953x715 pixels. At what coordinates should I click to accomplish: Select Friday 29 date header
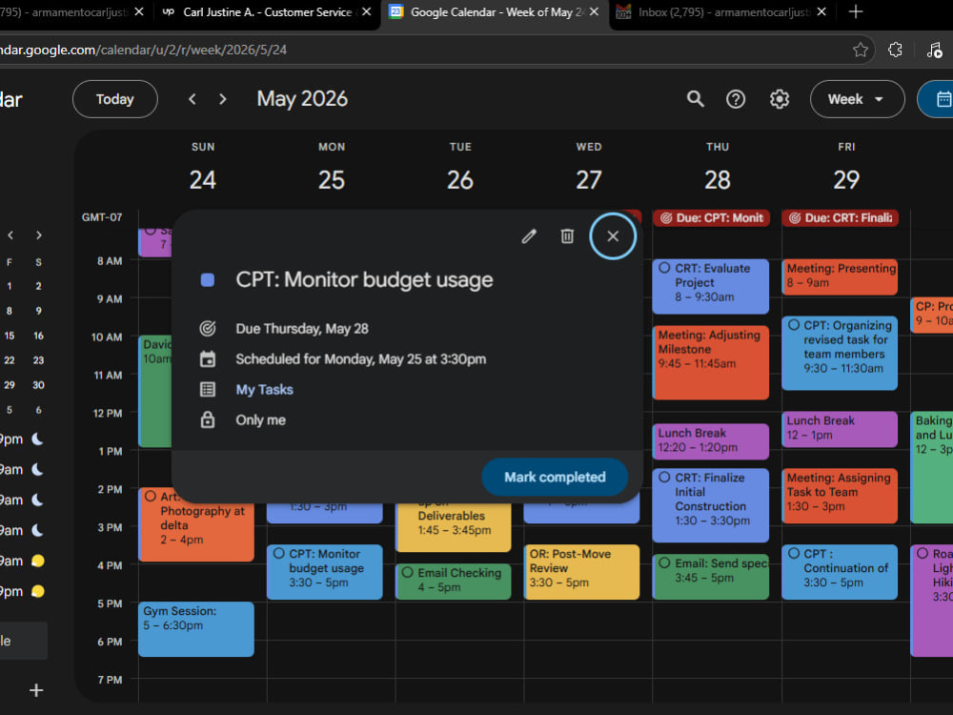846,179
